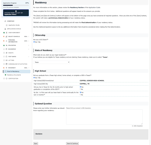This screenshot has height=145, width=151.
Task: Click Select Schools 50% progress value
Action: 26,37
